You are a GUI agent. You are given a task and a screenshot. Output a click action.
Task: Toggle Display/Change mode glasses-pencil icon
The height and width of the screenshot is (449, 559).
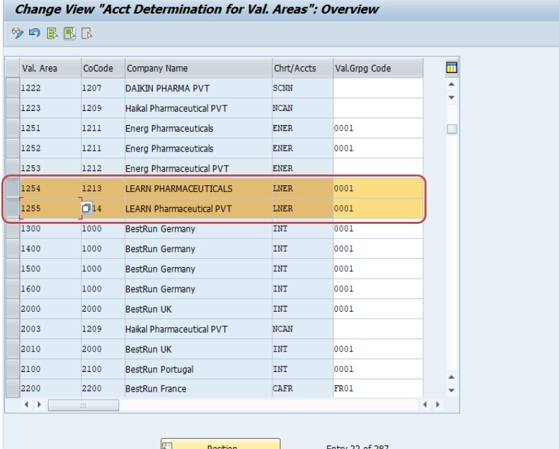point(18,34)
